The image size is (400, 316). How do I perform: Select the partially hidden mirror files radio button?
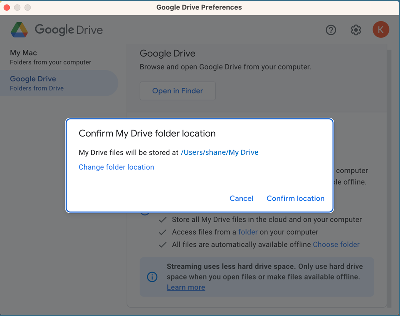tap(145, 214)
